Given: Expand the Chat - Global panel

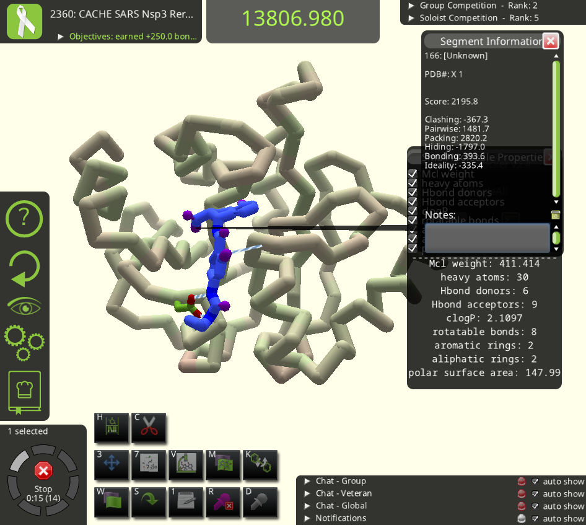Looking at the screenshot, I should [x=307, y=506].
